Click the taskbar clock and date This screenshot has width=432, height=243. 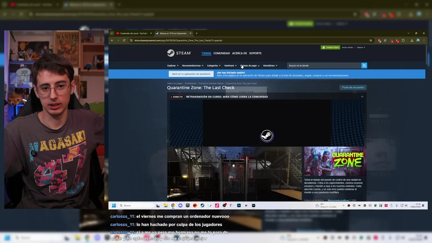click(x=415, y=206)
